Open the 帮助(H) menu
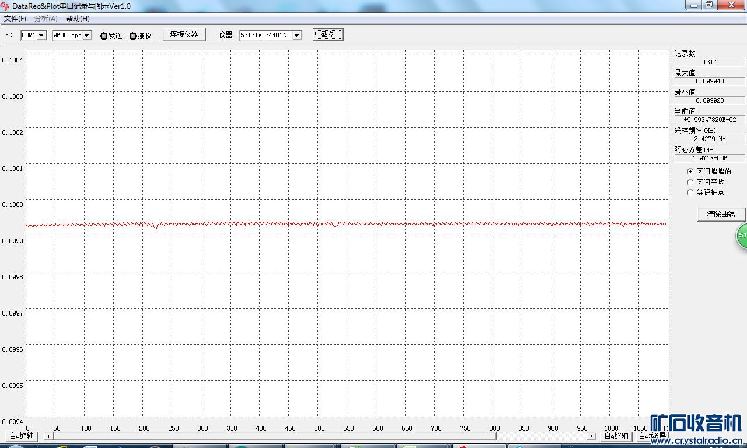This screenshot has width=747, height=448. pyautogui.click(x=78, y=19)
